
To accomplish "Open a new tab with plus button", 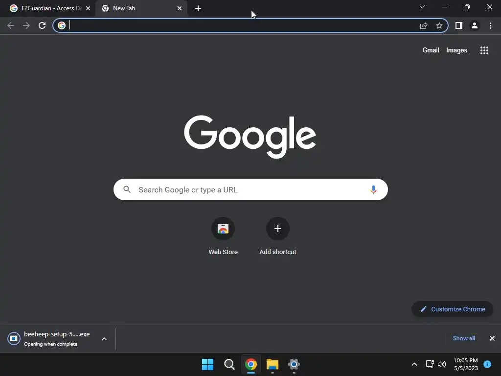I will [198, 8].
